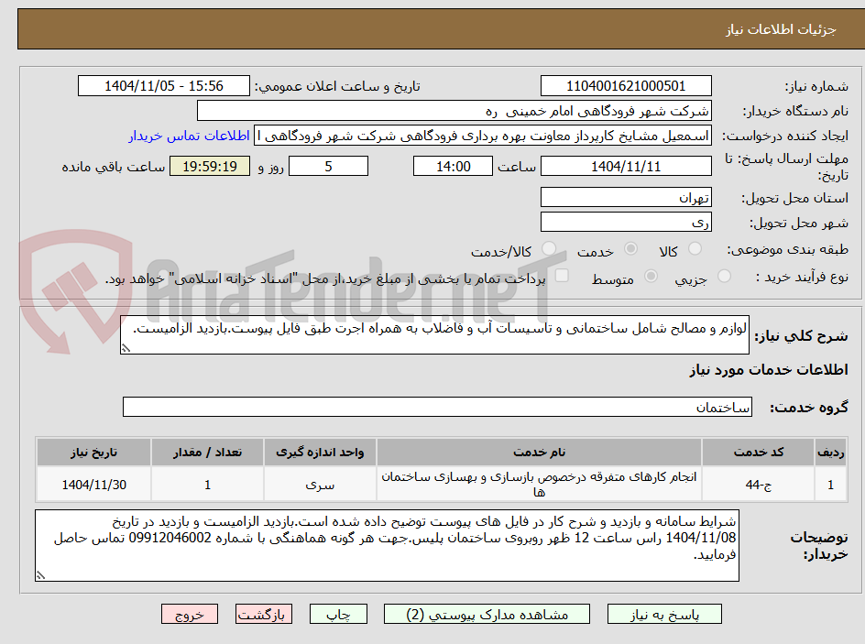The image size is (865, 644).
Task: Grab resize handle of buyer notes box
Action: pyautogui.click(x=40, y=575)
